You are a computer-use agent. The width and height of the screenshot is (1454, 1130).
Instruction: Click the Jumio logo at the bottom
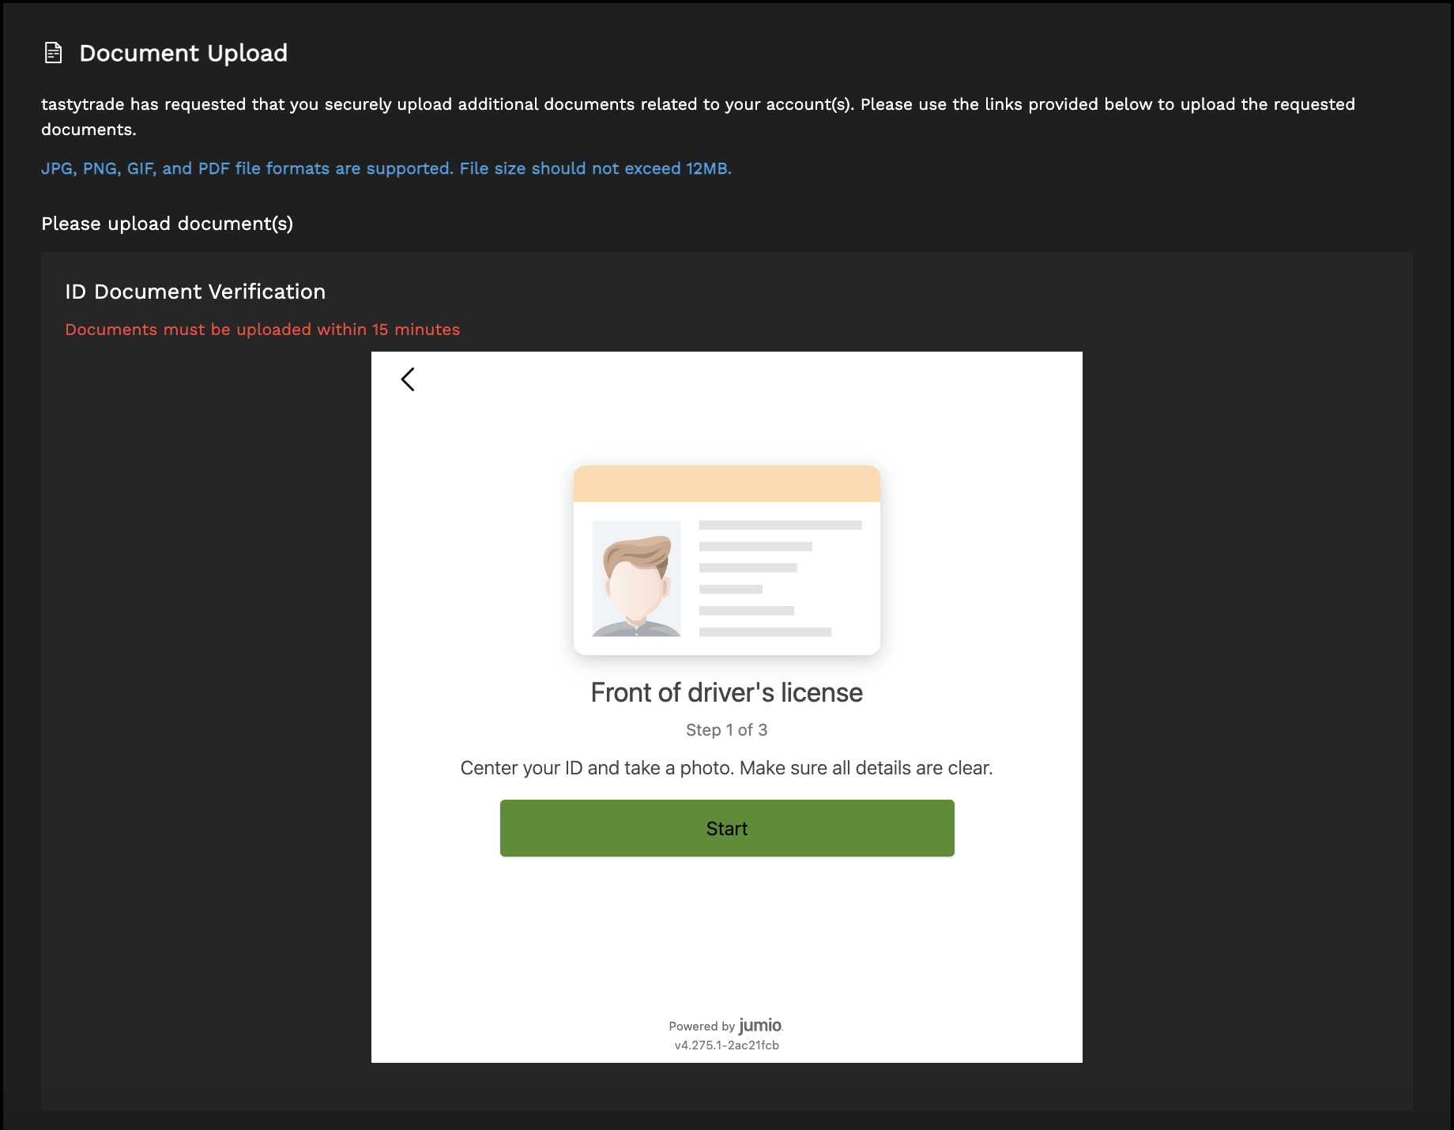(759, 1025)
